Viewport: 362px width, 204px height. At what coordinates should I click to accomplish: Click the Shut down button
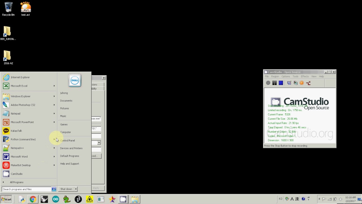66,189
